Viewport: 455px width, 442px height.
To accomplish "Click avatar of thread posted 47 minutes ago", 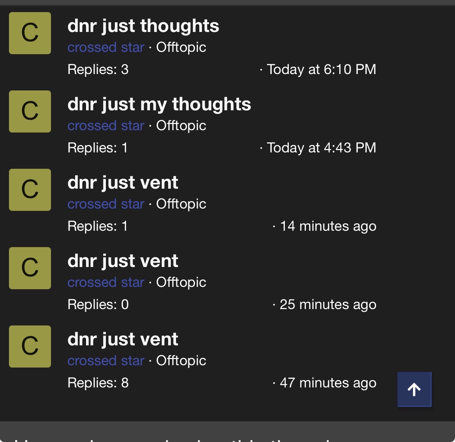I will [30, 347].
